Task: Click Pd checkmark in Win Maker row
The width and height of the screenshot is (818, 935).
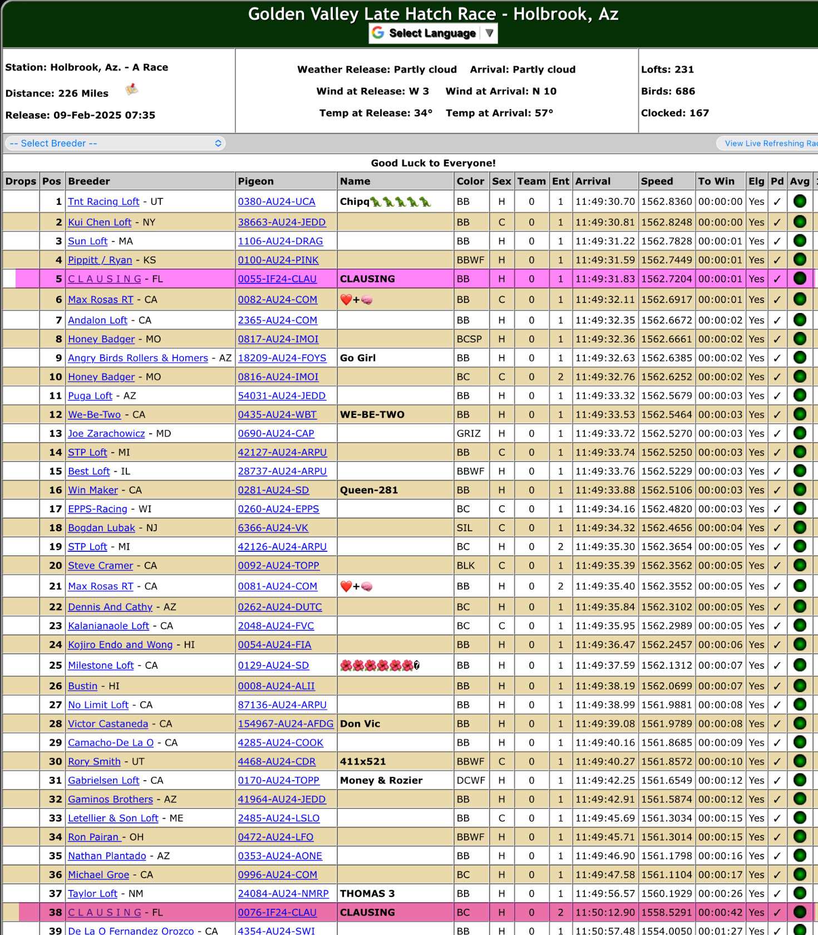Action: (777, 490)
